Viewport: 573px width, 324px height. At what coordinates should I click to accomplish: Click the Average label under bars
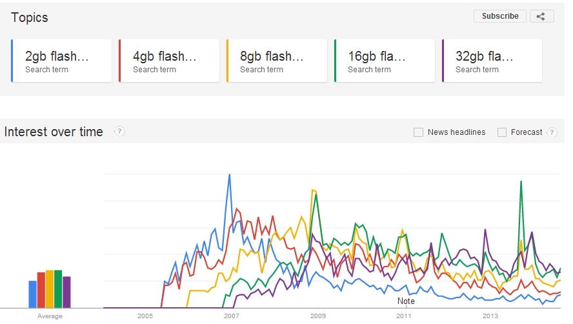50,316
